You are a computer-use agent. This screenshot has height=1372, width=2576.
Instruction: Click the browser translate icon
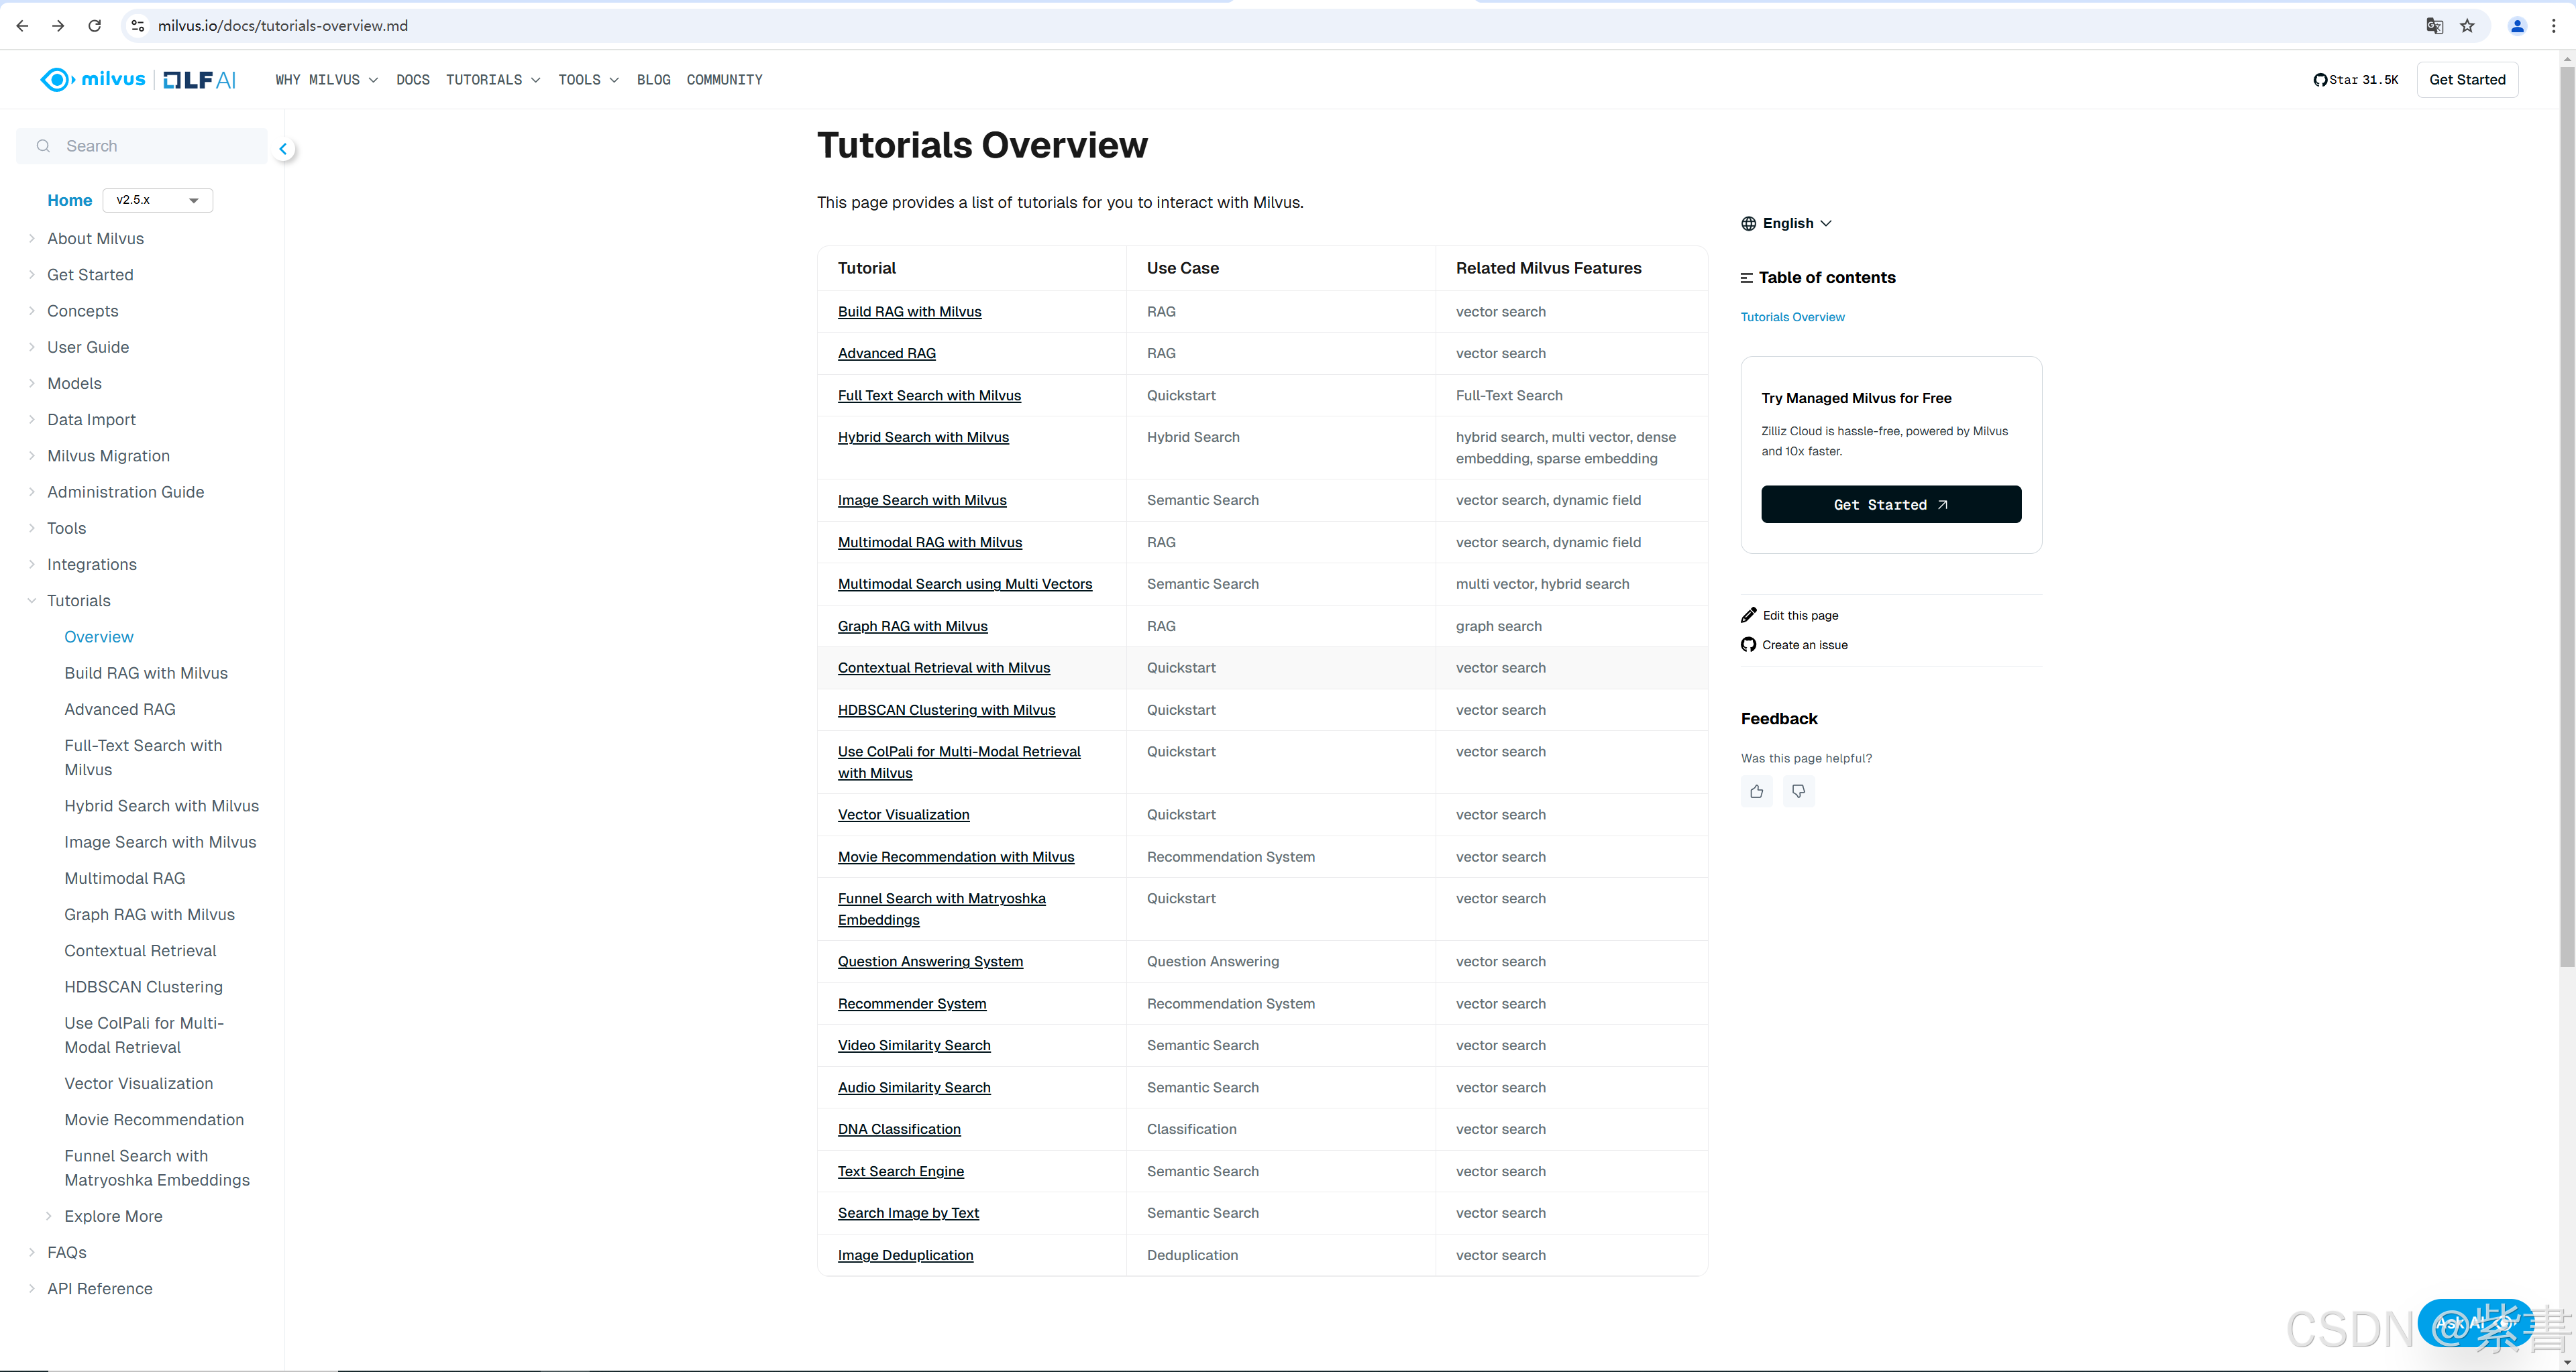2434,26
